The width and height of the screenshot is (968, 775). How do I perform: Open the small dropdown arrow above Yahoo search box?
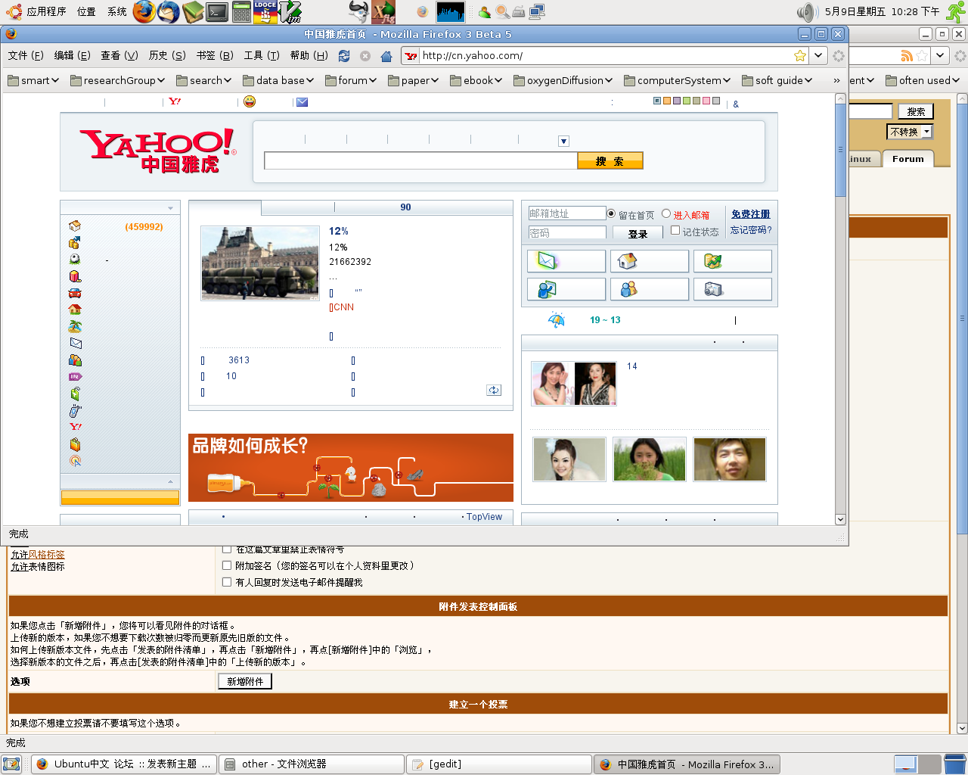click(563, 141)
